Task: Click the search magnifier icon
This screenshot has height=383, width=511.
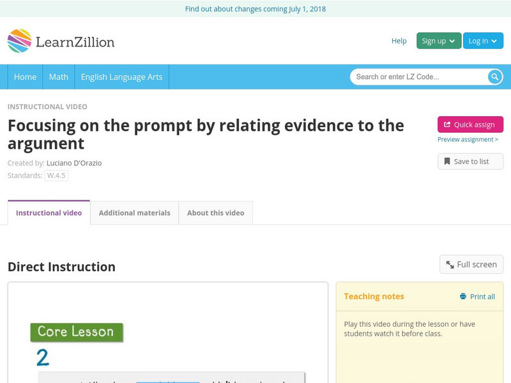Action: click(495, 77)
